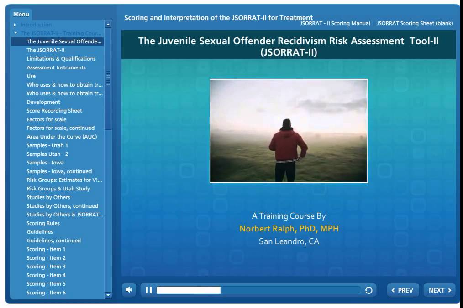Click the San Leandro, CA text
This screenshot has width=463, height=308.
pos(289,241)
